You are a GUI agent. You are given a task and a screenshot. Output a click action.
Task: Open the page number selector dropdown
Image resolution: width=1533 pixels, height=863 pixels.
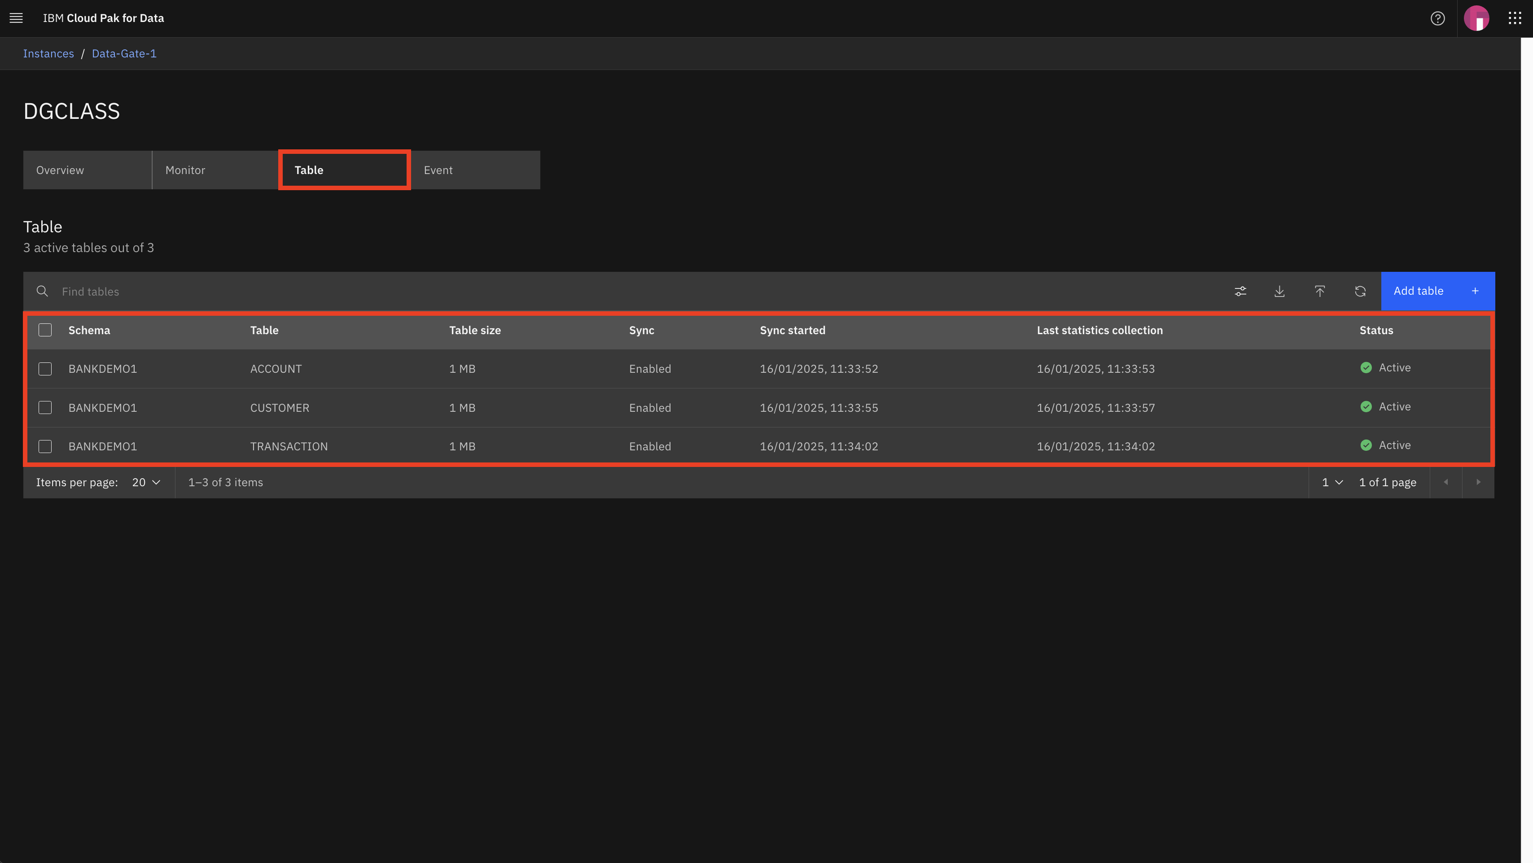coord(1332,482)
